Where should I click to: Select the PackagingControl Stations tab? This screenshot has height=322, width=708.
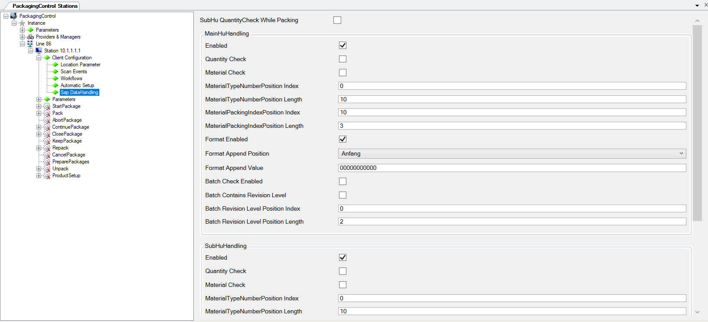(45, 6)
